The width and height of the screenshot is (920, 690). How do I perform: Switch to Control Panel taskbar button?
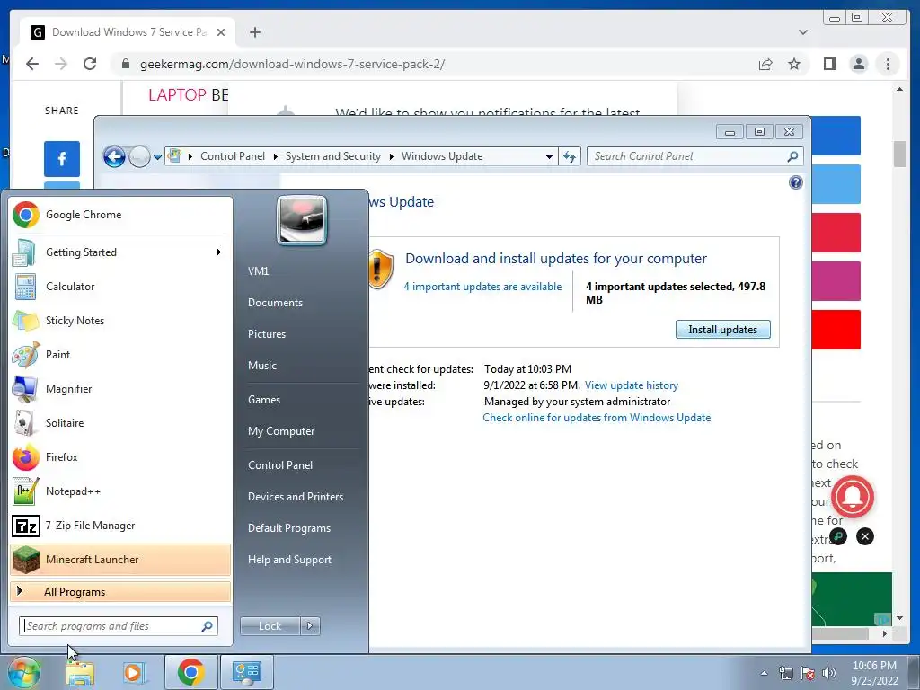pyautogui.click(x=246, y=672)
